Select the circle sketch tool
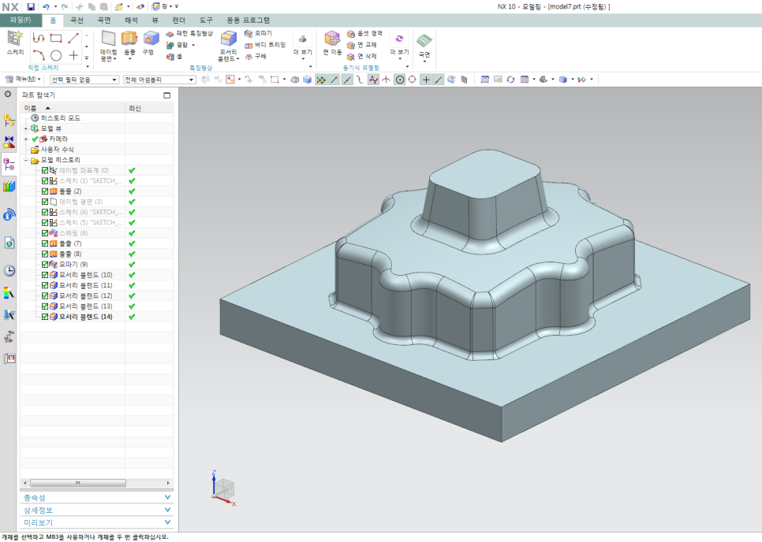 tap(56, 55)
